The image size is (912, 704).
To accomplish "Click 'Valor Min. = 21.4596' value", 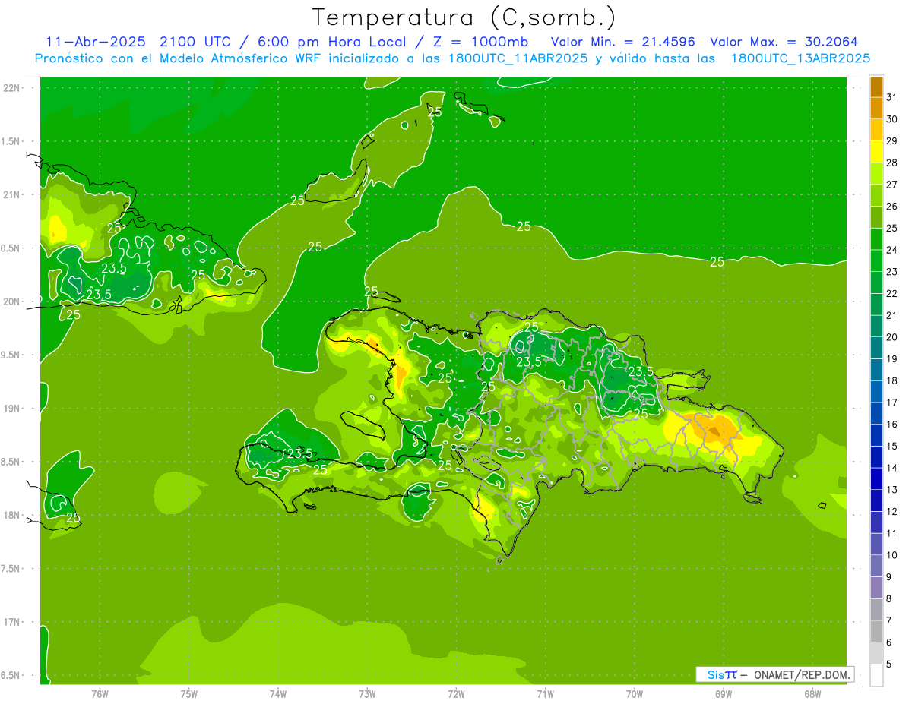I will 623,42.
